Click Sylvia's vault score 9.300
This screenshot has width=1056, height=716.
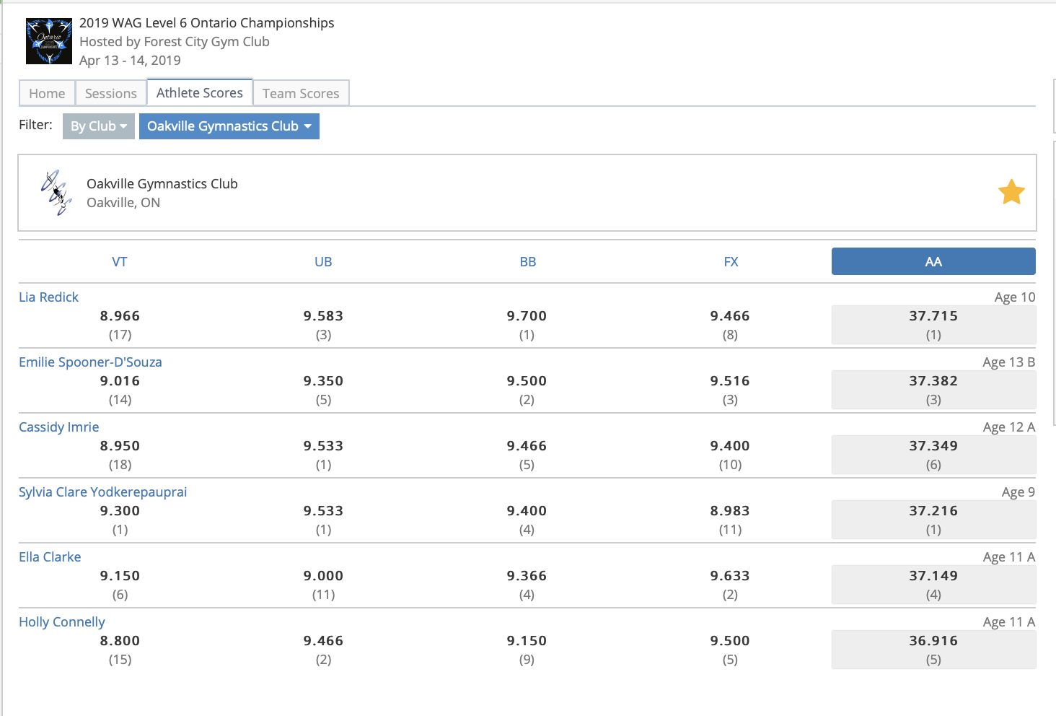[120, 511]
